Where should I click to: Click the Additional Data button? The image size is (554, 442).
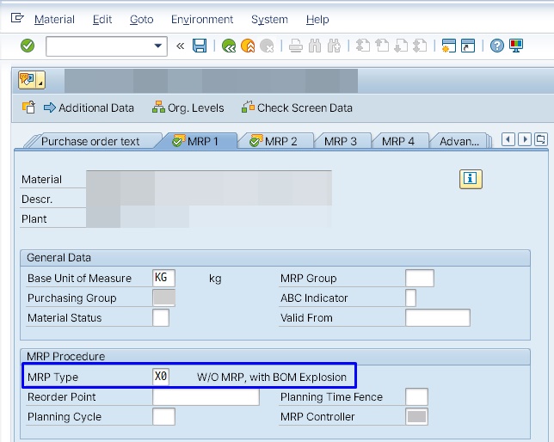[89, 107]
